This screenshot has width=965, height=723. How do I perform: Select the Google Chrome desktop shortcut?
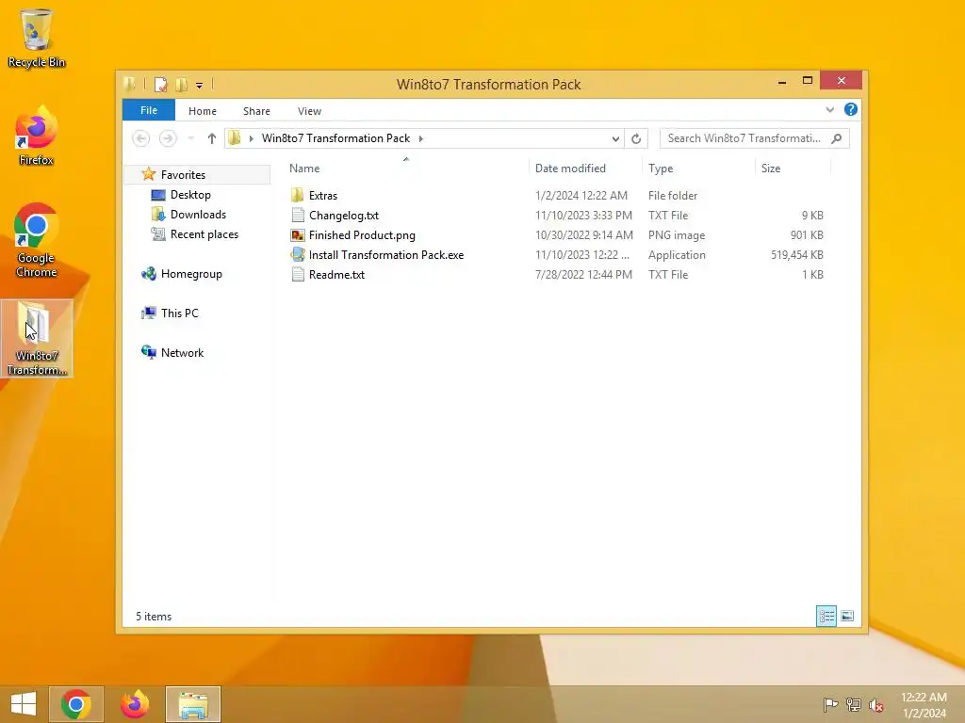point(37,240)
